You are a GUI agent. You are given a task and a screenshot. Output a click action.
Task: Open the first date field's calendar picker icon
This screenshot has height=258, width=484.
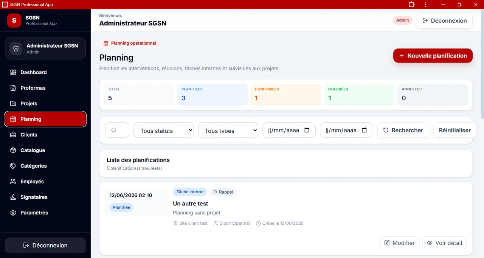click(x=307, y=130)
